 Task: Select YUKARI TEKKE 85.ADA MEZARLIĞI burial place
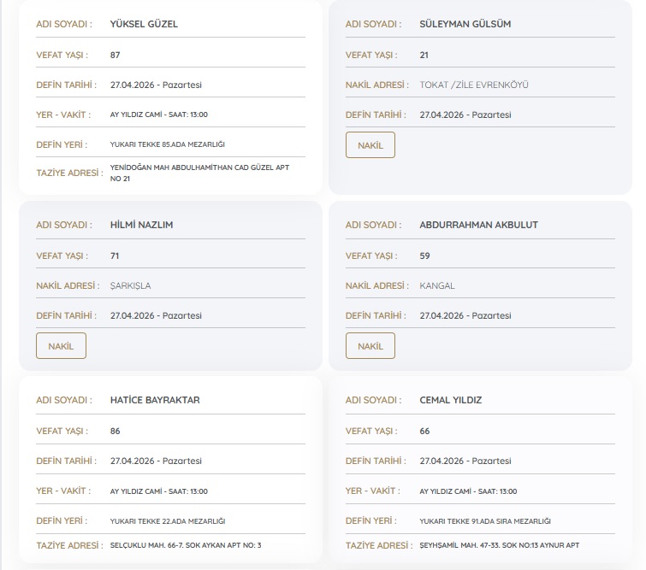click(168, 144)
